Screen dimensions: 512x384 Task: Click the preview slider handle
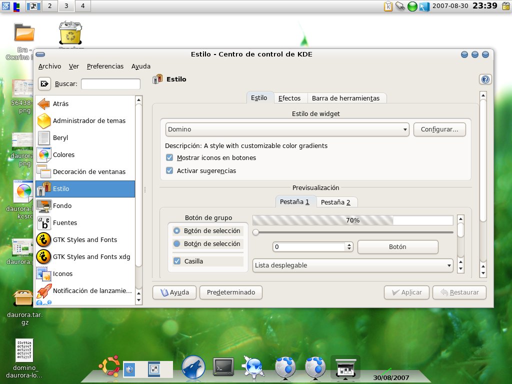tap(256, 232)
